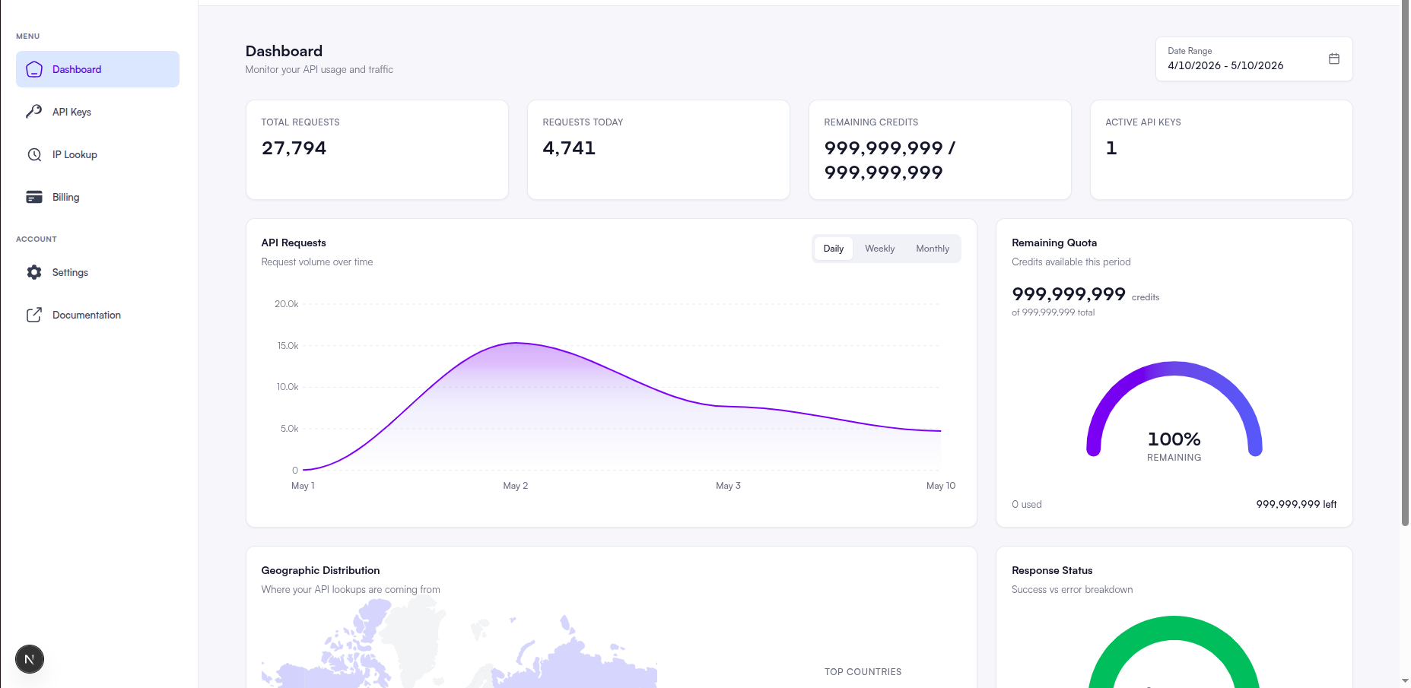Switch chart to Monthly view
The width and height of the screenshot is (1411, 688).
933,249
